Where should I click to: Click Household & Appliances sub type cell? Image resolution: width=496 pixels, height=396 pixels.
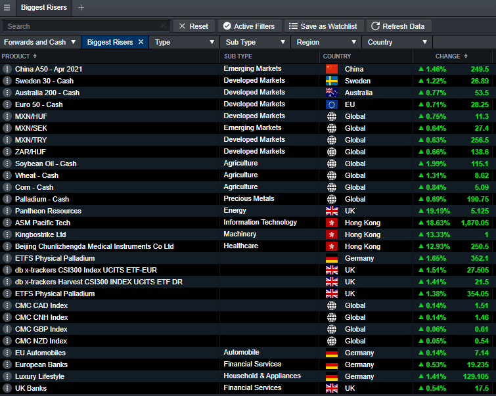coord(262,376)
